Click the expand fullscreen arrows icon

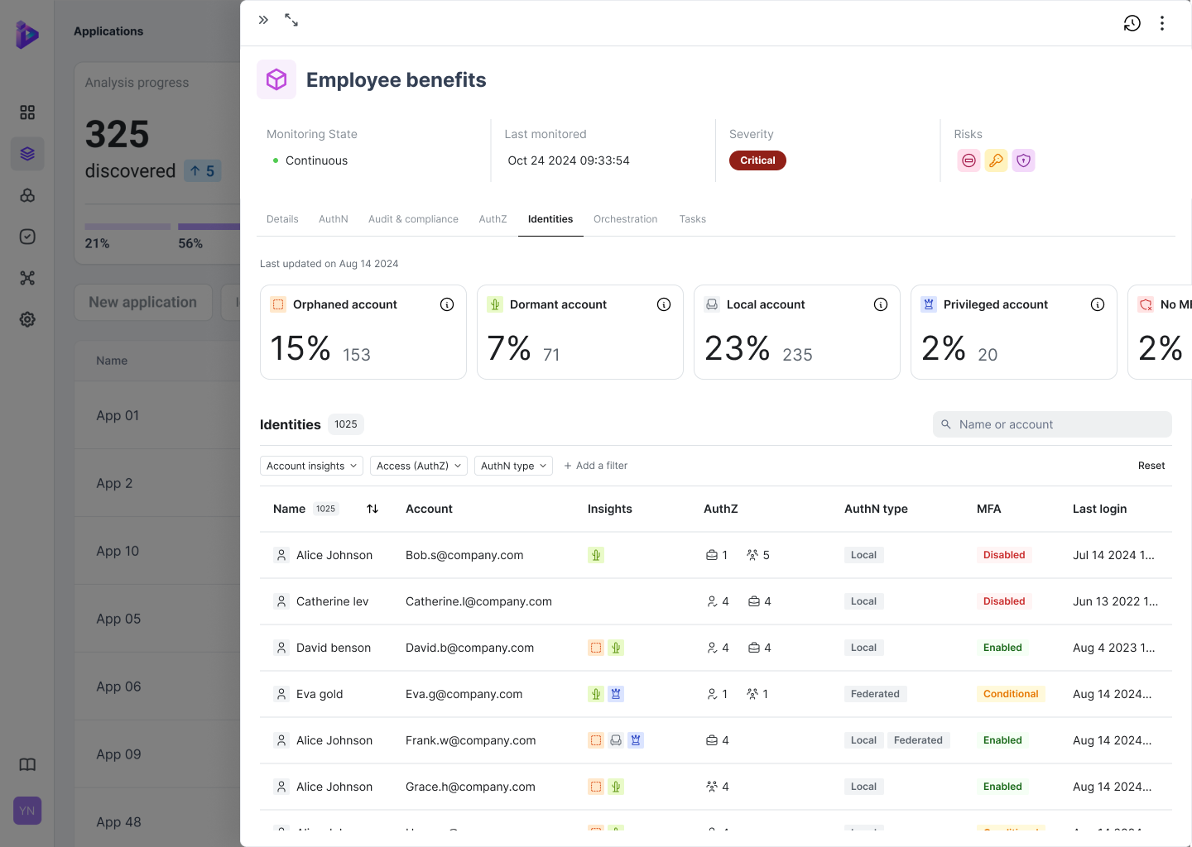[x=291, y=19]
